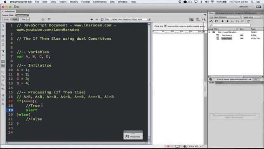Switch to Split view

[x=15, y=19]
